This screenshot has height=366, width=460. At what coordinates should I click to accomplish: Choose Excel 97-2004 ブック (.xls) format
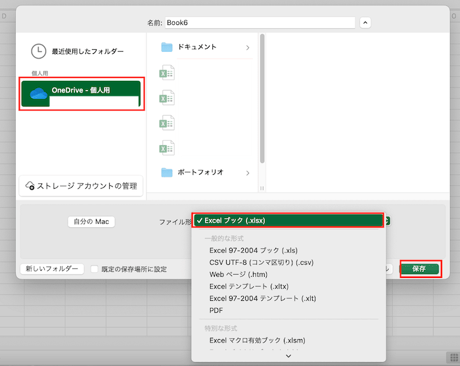tap(254, 250)
